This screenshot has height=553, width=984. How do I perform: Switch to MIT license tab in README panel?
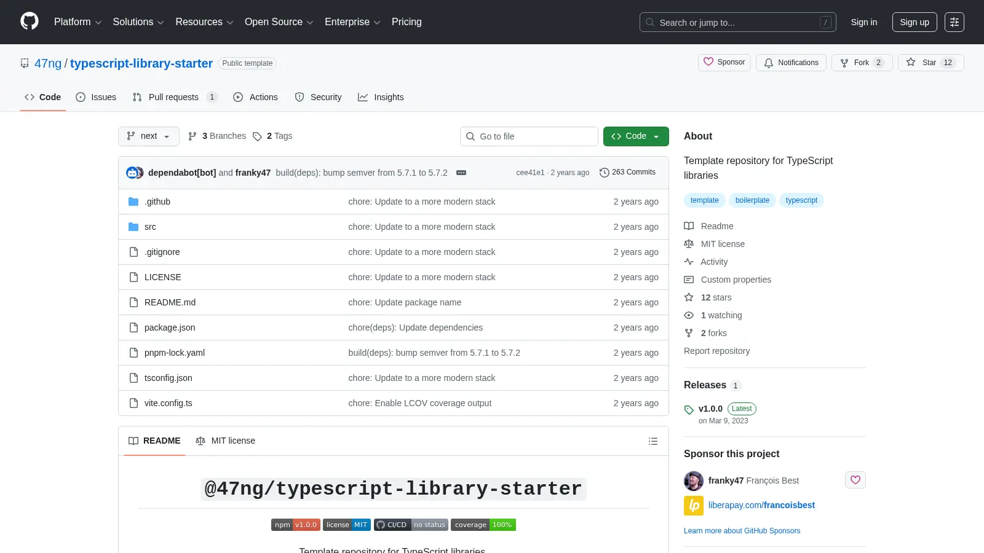coord(225,441)
